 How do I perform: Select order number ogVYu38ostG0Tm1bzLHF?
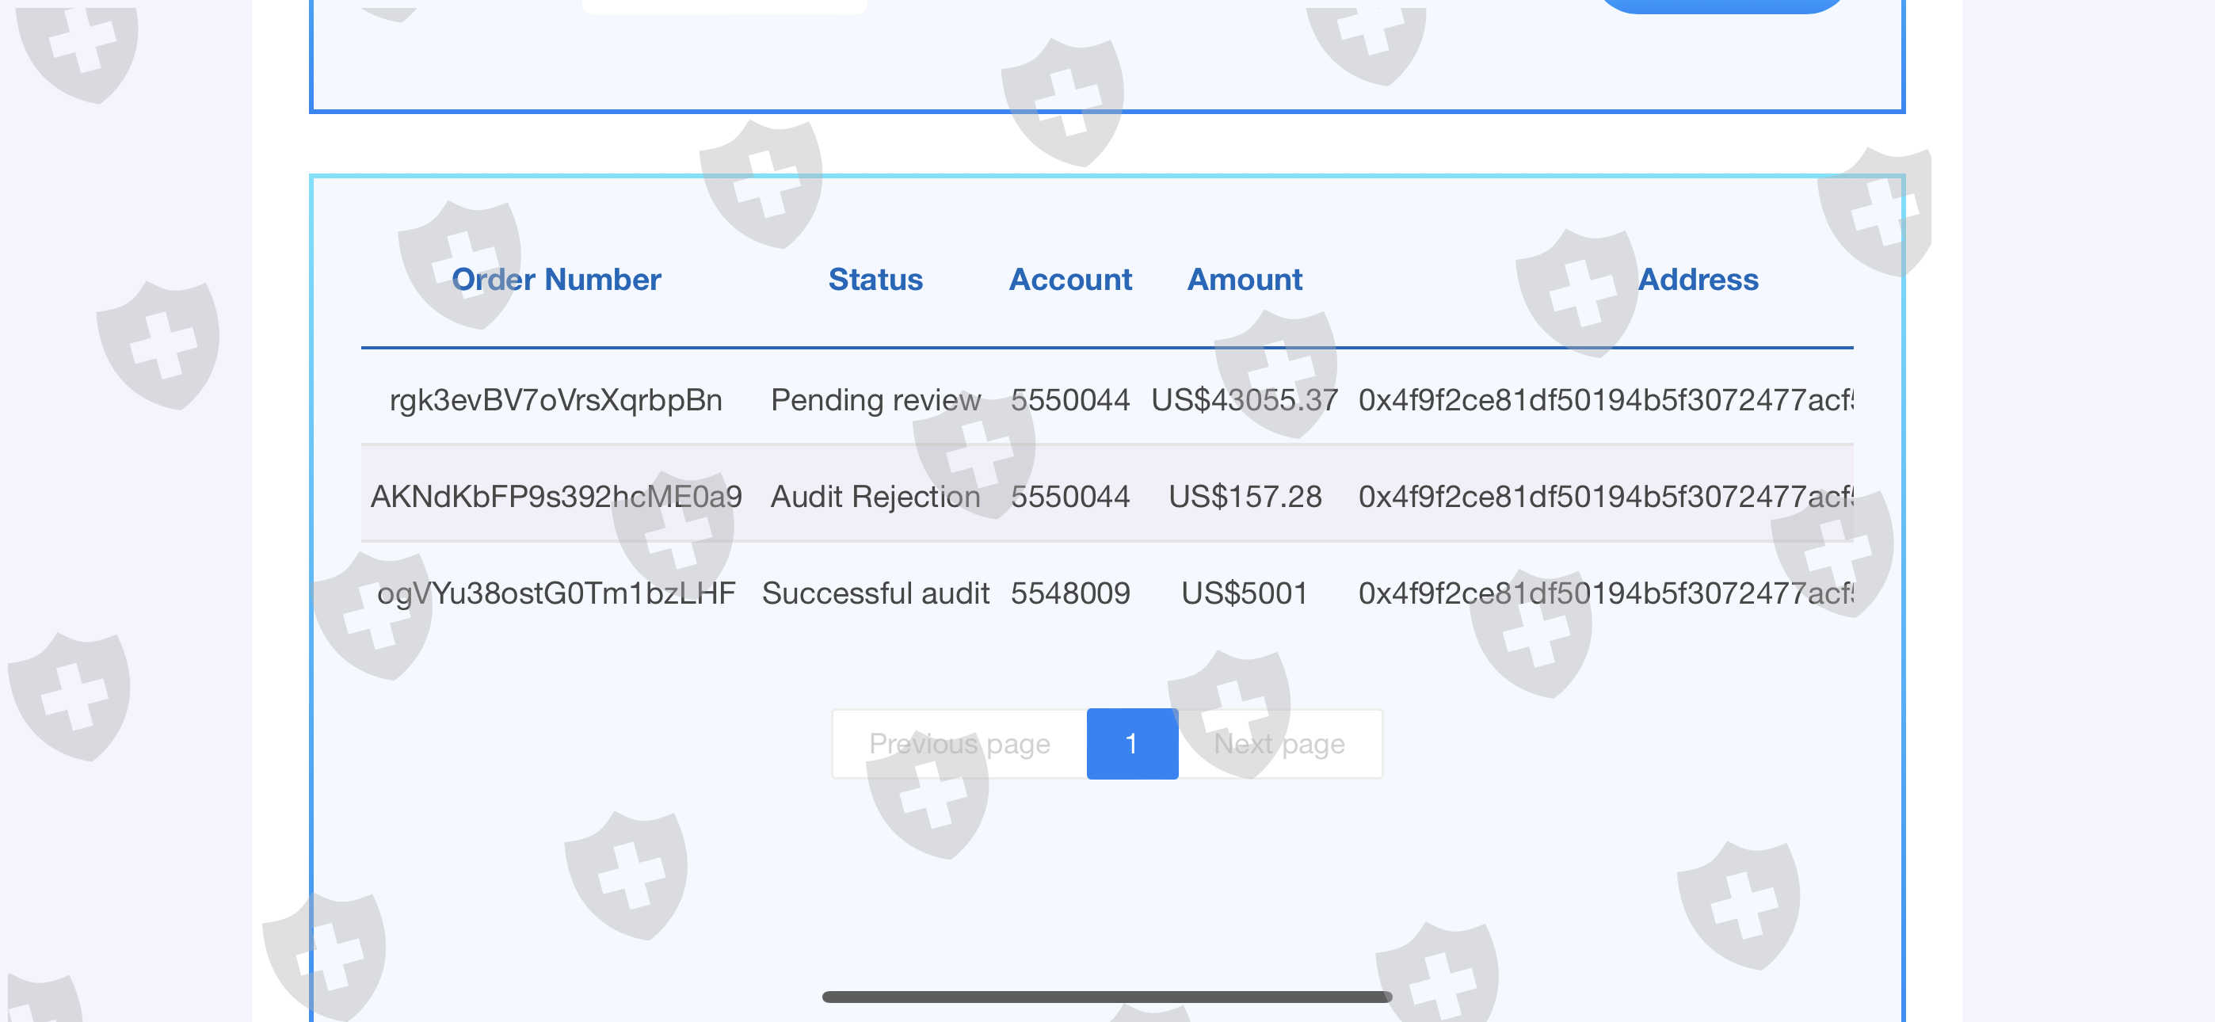tap(555, 593)
